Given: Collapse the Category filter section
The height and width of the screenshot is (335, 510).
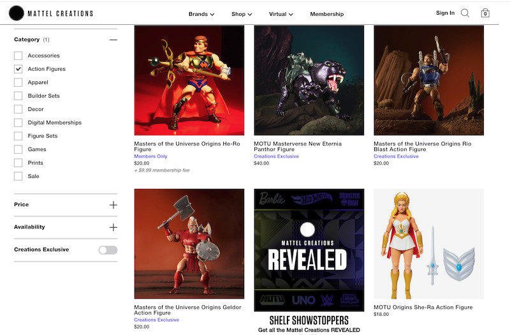Looking at the screenshot, I should click(113, 40).
